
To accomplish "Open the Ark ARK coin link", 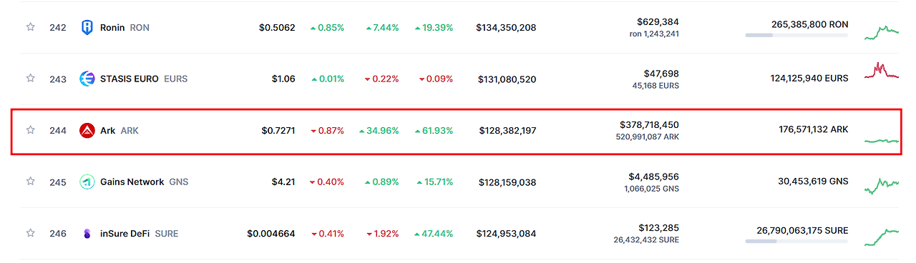I will pyautogui.click(x=120, y=130).
